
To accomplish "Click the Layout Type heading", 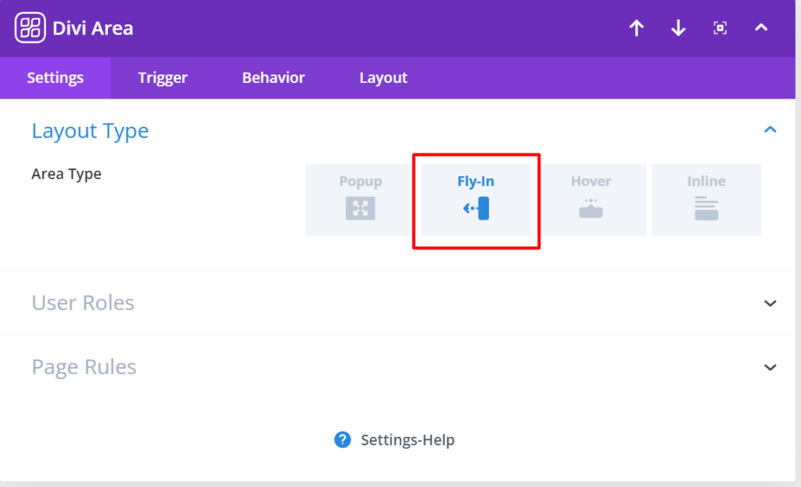I will coord(90,132).
